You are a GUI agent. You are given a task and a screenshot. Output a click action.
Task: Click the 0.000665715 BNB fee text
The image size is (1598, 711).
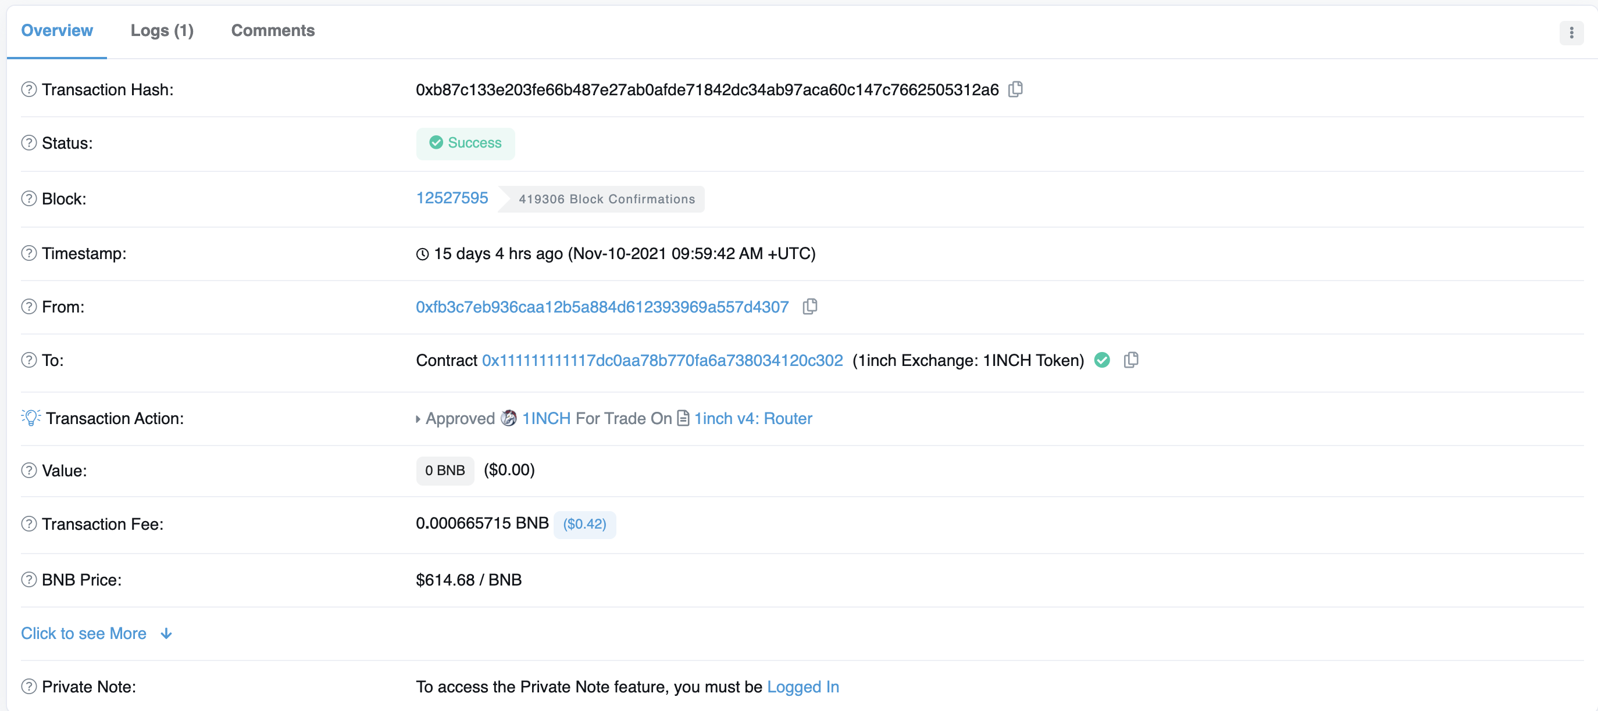tap(482, 523)
